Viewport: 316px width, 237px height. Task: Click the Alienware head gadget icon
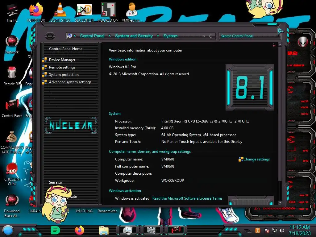303,42
